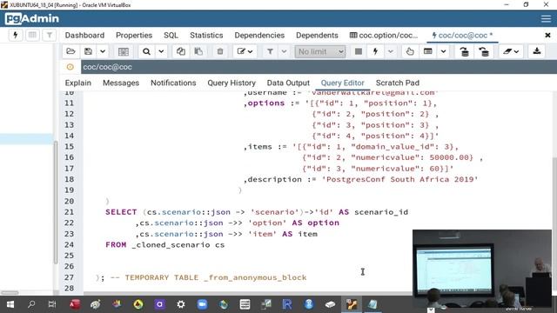
Task: Open Task View from the taskbar
Action: [x=52, y=304]
